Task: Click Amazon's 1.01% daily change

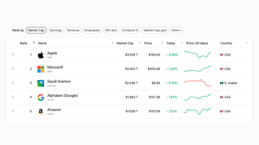Action: point(172,111)
